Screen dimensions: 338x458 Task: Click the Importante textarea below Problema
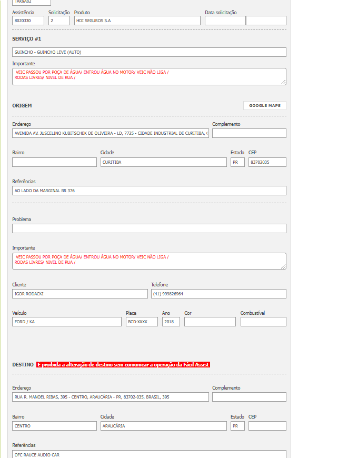150,261
